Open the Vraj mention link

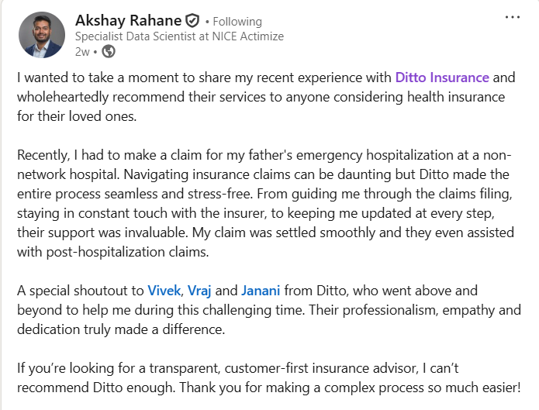point(199,291)
